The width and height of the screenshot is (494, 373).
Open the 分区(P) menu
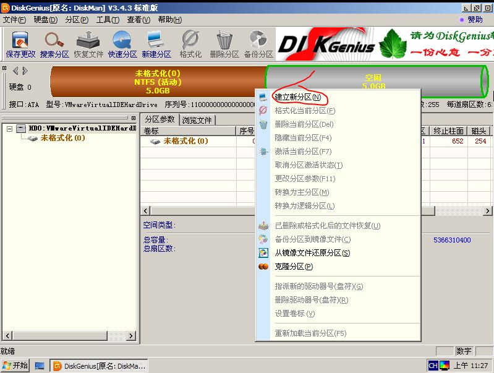point(77,20)
